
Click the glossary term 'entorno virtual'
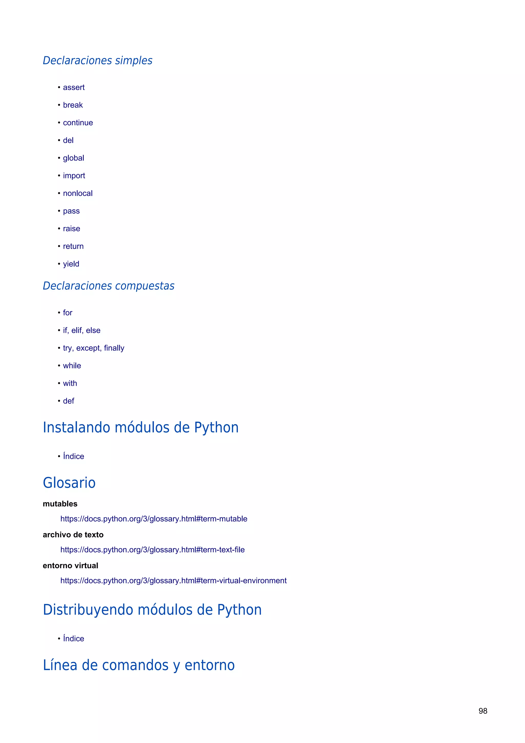click(70, 566)
